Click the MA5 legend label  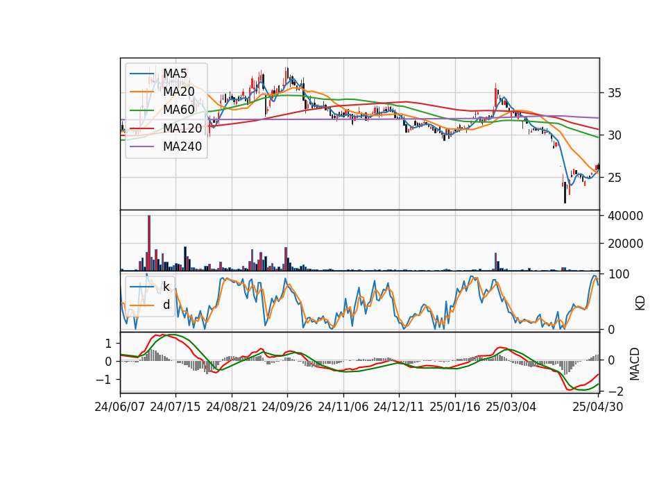(x=175, y=74)
